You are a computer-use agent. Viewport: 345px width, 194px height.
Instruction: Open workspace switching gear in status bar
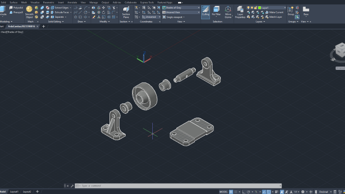pos(303,192)
